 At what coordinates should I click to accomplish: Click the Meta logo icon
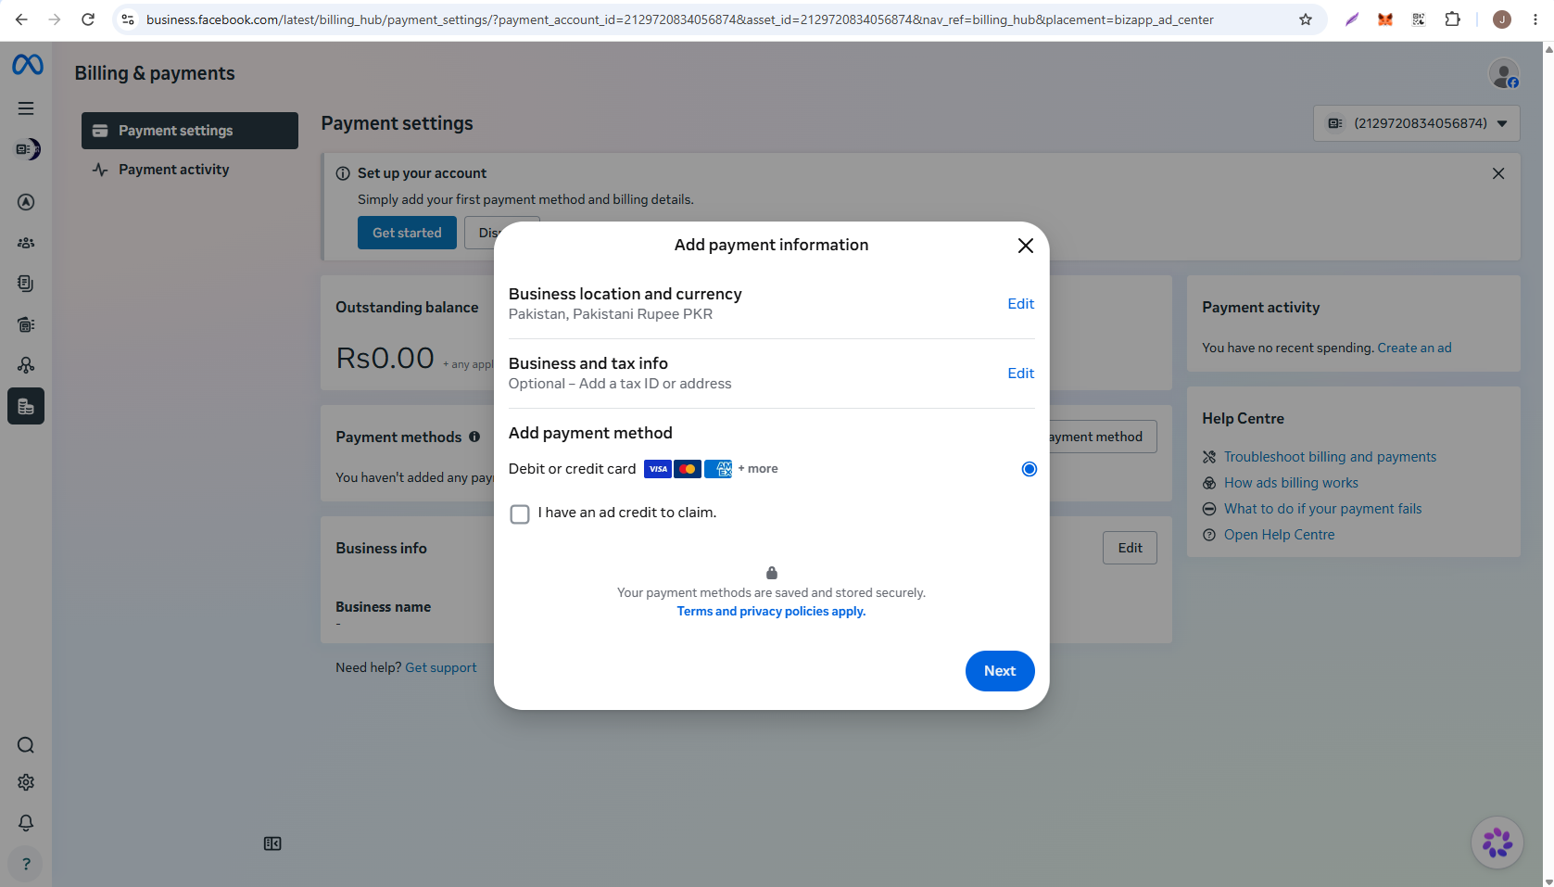27,64
